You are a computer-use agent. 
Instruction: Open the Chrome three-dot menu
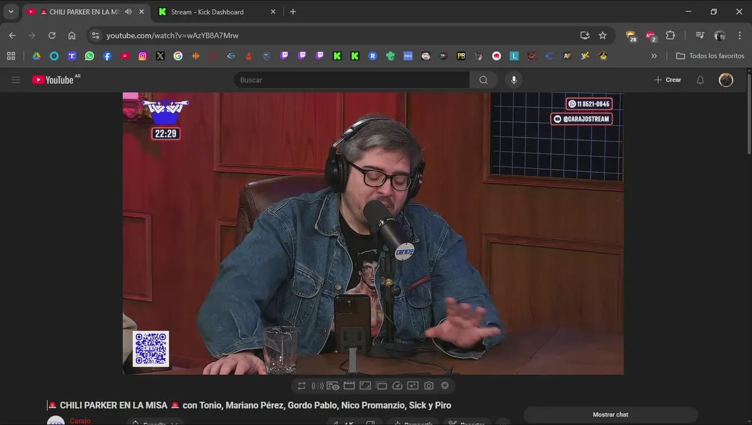coord(740,35)
